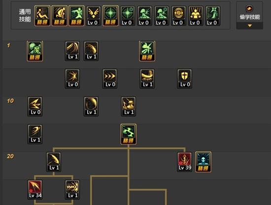
Task: Select the golden wings general skill
Action: coord(93,16)
